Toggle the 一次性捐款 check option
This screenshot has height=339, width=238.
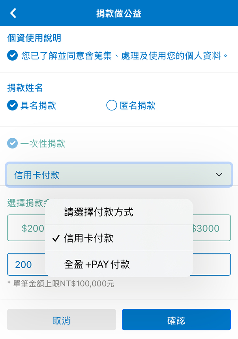[13, 143]
